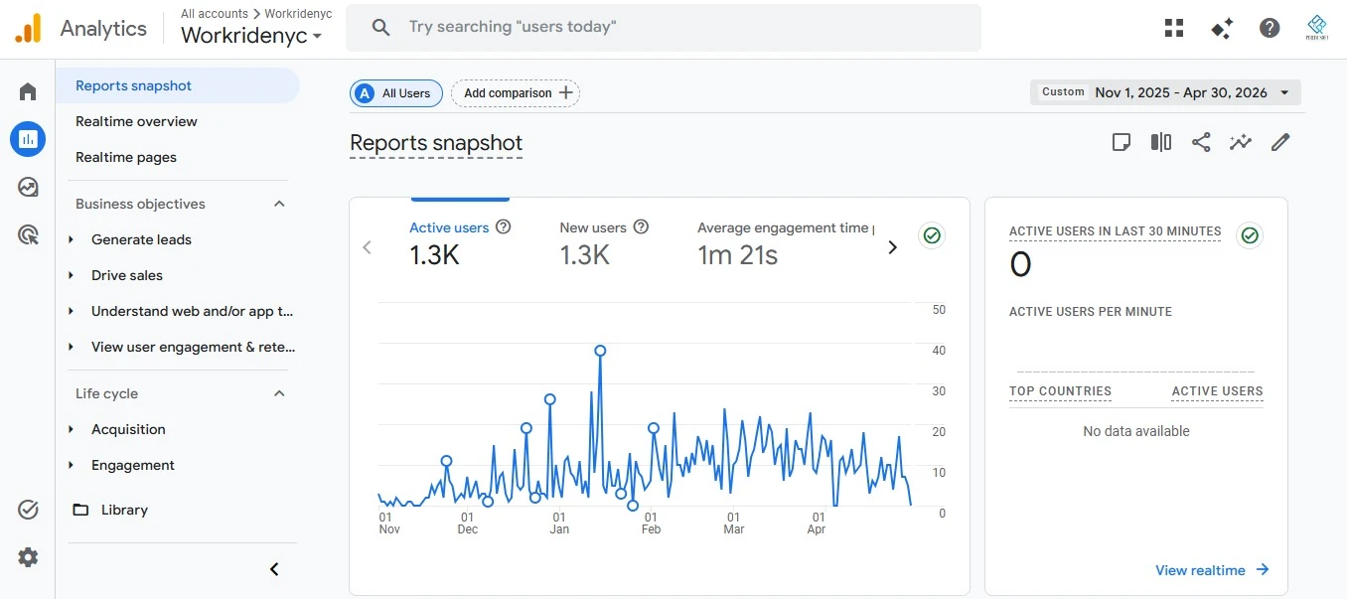Click the Library folder icon
This screenshot has height=599, width=1347.
coord(80,510)
